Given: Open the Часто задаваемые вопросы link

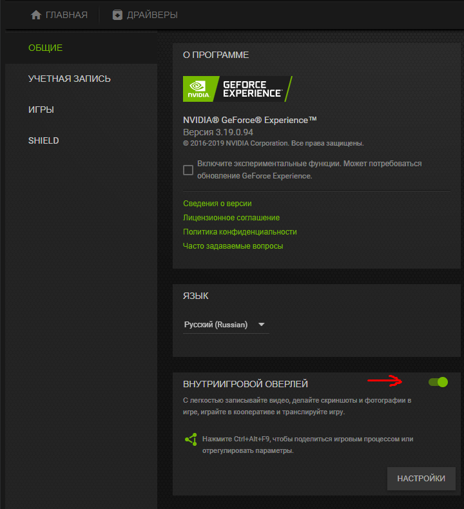Looking at the screenshot, I should [233, 246].
